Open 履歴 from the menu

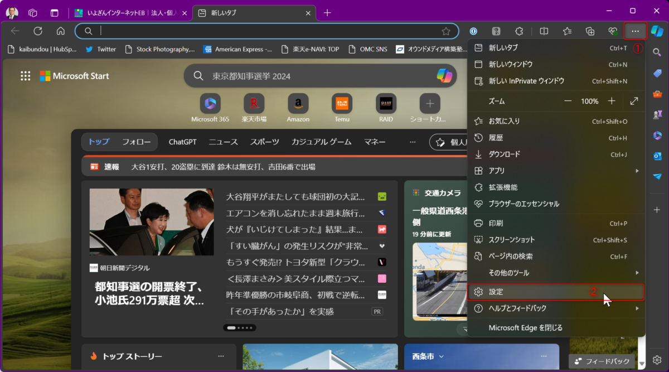coord(556,138)
